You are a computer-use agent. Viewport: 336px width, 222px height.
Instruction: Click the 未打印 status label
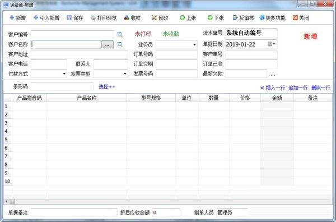pyautogui.click(x=143, y=34)
